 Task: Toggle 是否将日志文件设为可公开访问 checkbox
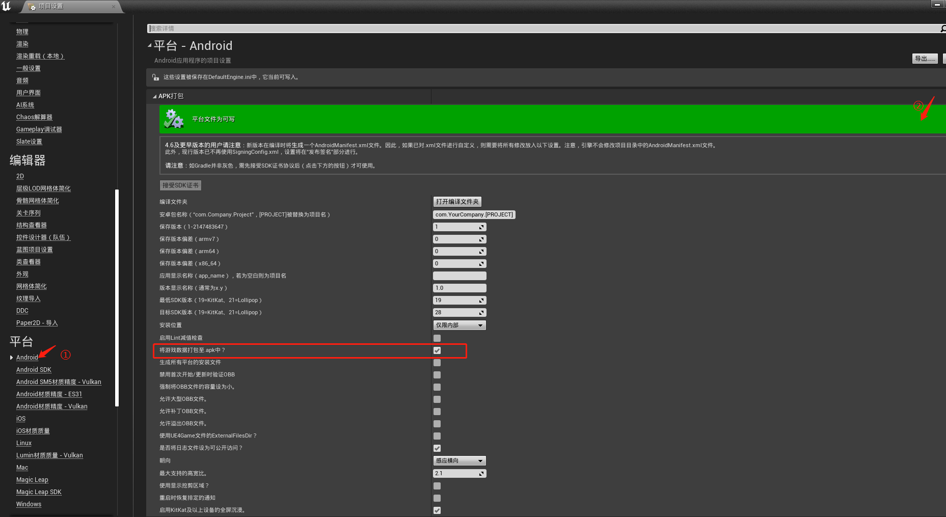[437, 448]
